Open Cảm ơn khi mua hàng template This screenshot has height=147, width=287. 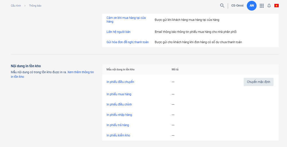(x=126, y=19)
